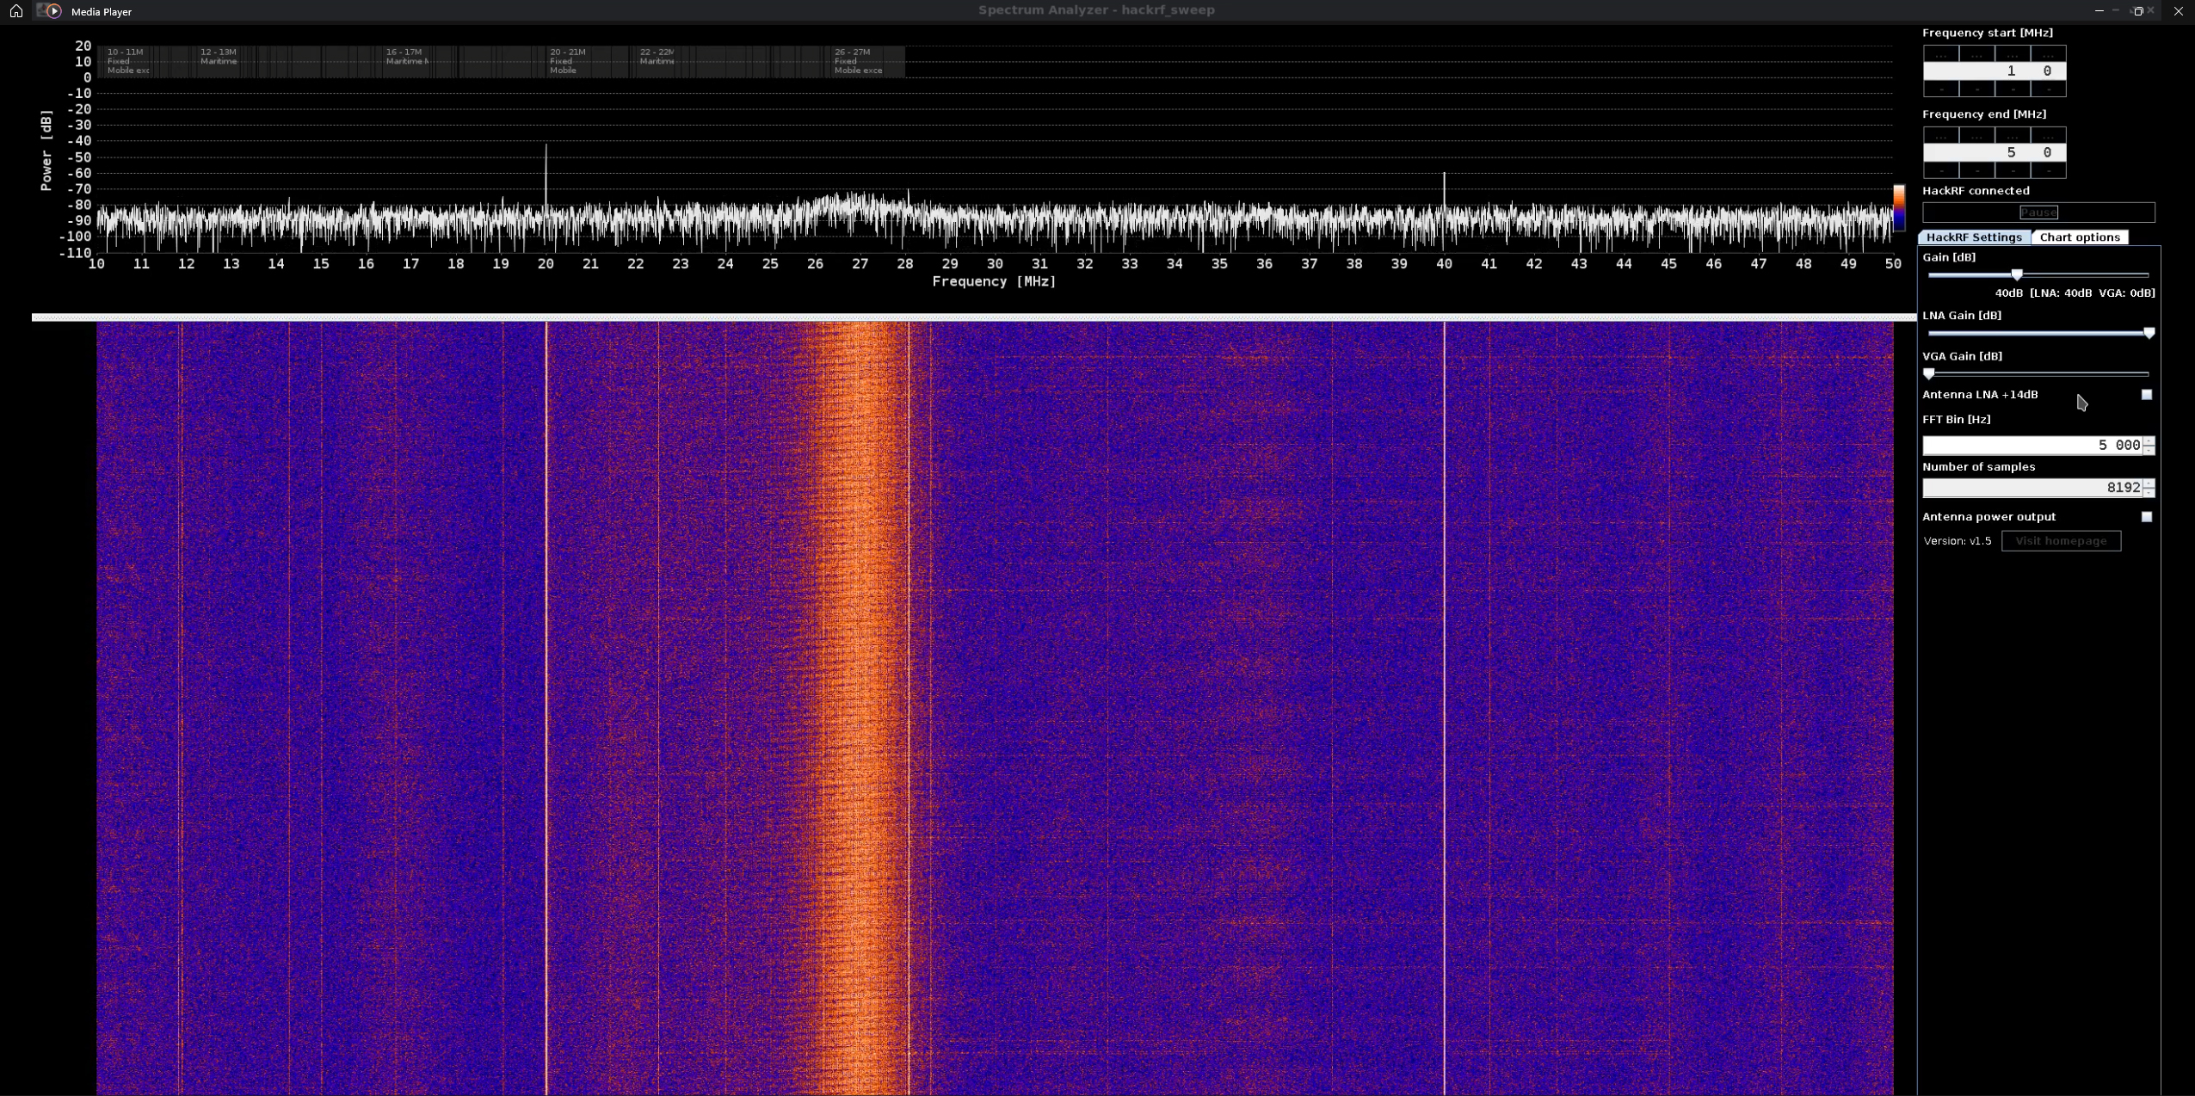
Task: Click the Media Player home icon
Action: point(15,11)
